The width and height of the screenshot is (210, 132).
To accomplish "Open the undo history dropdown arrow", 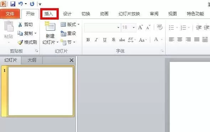I will click(26, 4).
